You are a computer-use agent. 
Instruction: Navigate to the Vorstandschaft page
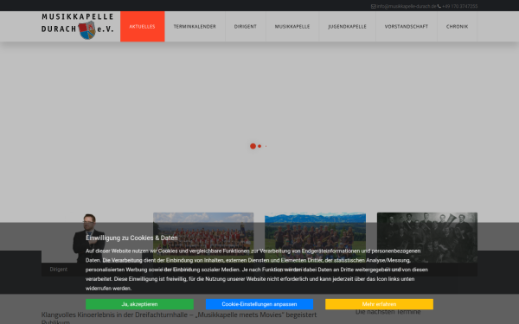coord(407,27)
